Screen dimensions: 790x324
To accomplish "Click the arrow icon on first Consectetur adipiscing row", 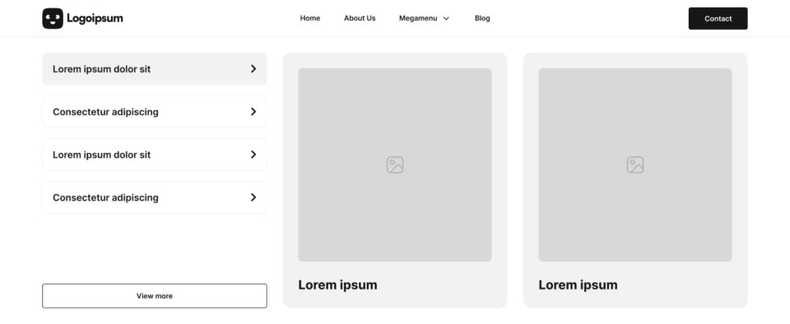I will pyautogui.click(x=253, y=112).
